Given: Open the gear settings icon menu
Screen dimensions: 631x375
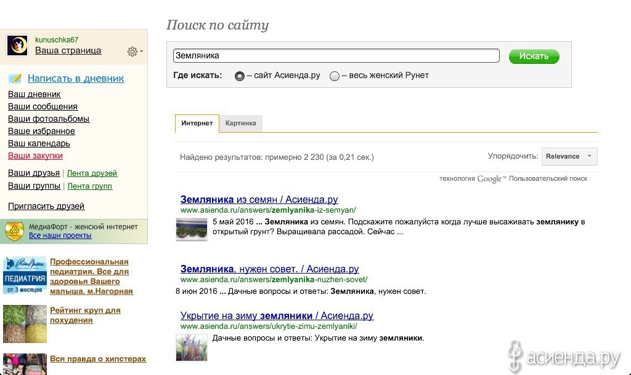Looking at the screenshot, I should click(135, 52).
